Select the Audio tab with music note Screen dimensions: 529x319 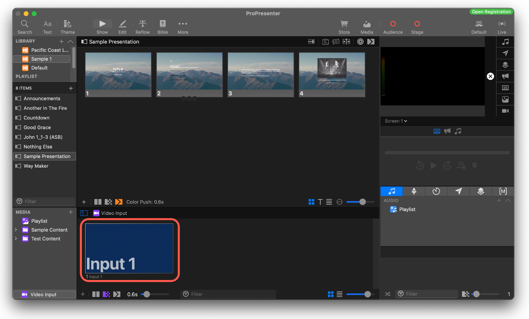coord(391,191)
